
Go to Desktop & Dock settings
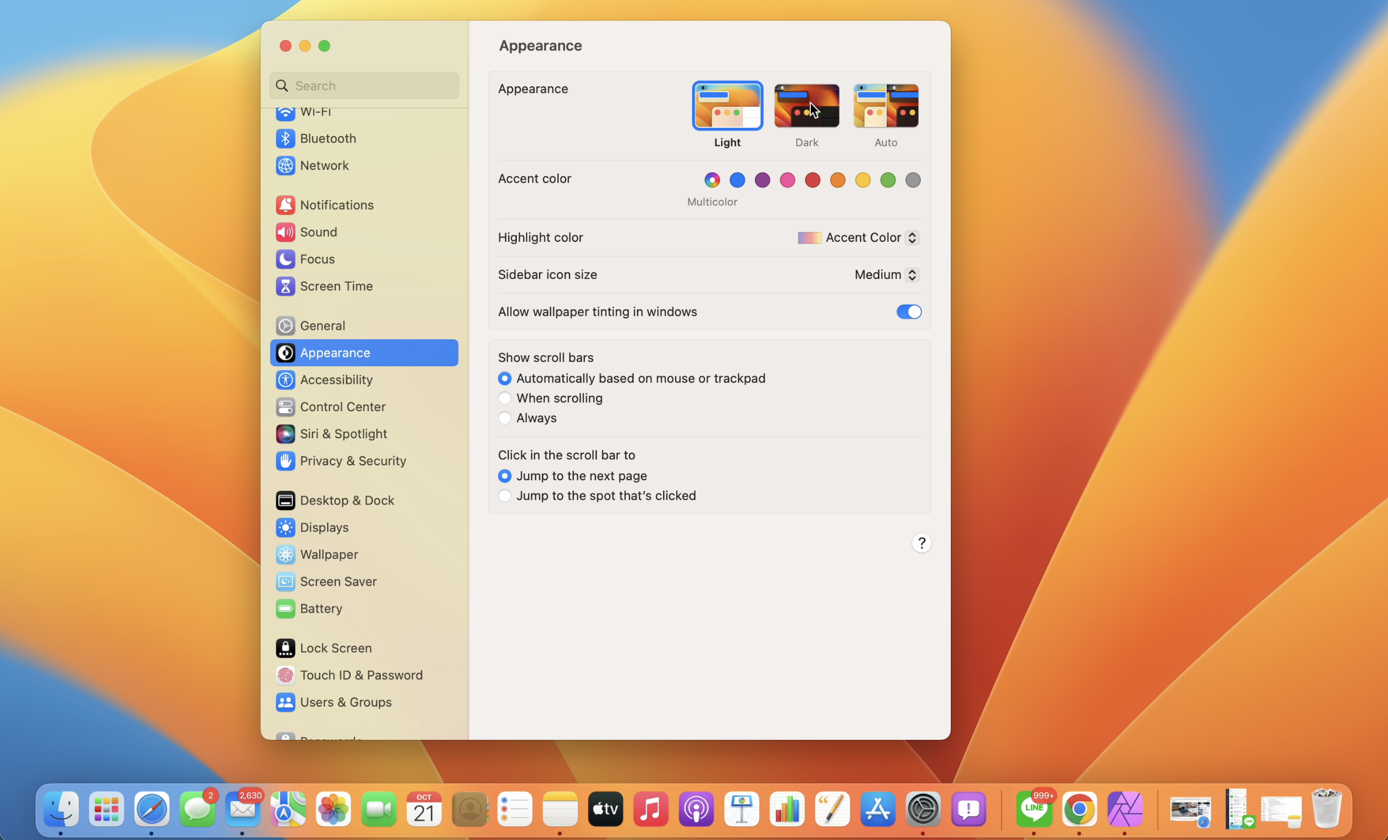[x=346, y=500]
